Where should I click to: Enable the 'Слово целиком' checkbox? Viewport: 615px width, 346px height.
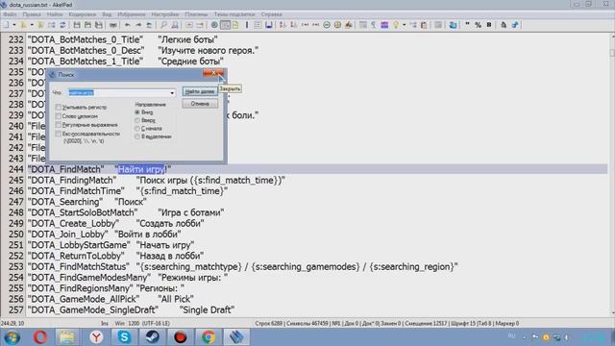59,116
